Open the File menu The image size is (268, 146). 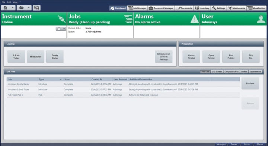(x=3, y=2)
